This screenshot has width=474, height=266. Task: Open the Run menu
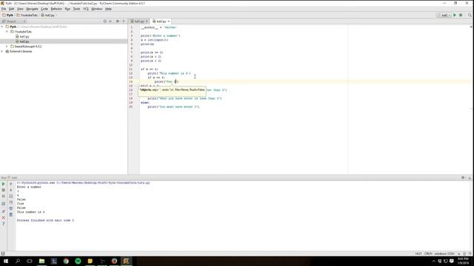(x=67, y=9)
